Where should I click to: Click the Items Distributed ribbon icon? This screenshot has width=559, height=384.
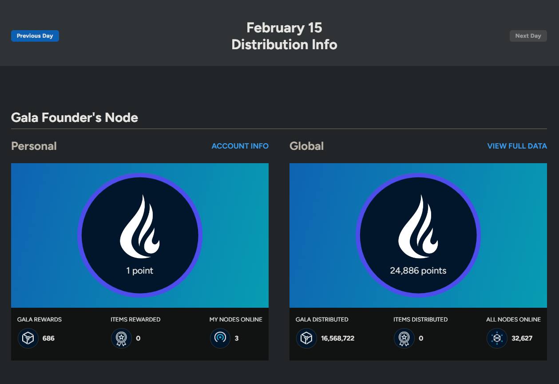coord(404,338)
